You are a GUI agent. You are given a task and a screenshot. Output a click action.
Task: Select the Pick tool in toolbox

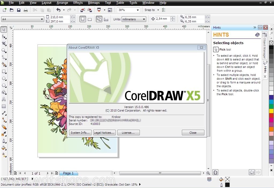coord(4,29)
